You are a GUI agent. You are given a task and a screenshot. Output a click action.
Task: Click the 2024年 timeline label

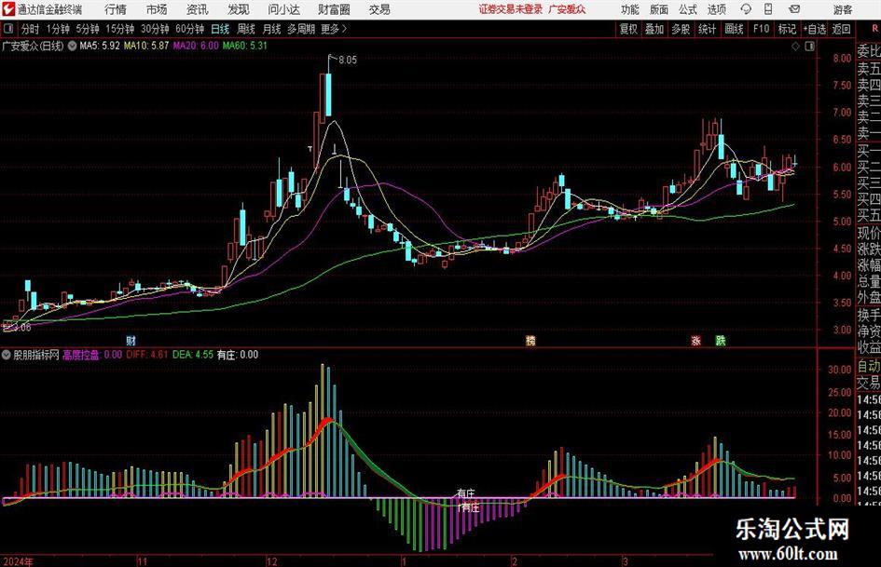pyautogui.click(x=18, y=561)
